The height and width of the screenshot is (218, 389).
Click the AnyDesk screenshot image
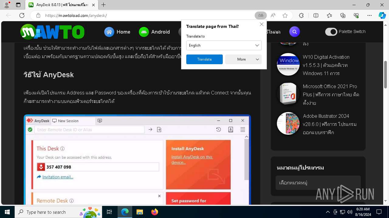click(137, 160)
